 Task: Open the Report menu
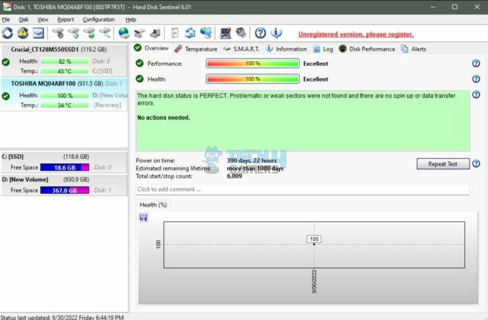tap(65, 20)
